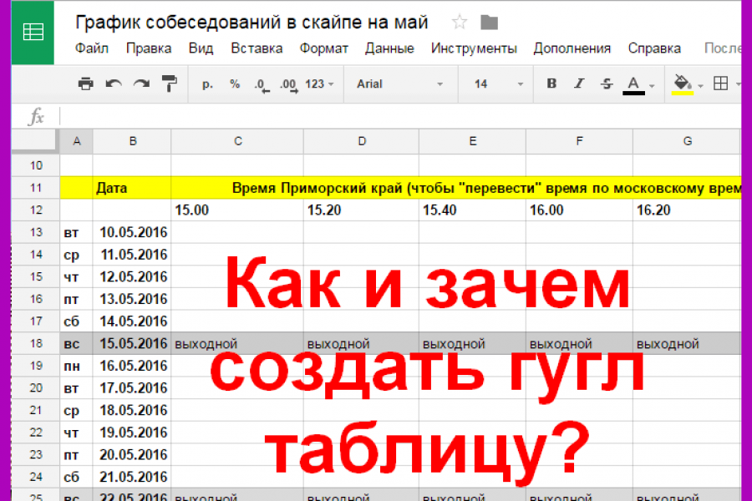Select column G header

click(688, 141)
